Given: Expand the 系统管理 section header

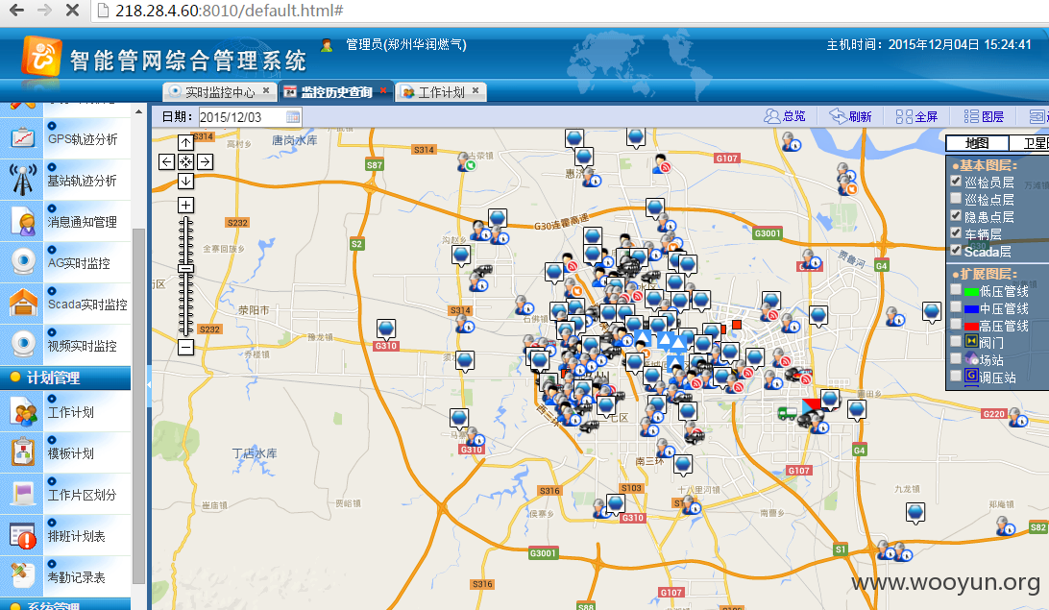Looking at the screenshot, I should pyautogui.click(x=65, y=604).
